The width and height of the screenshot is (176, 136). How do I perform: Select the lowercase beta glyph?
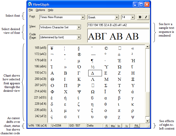point(119,98)
